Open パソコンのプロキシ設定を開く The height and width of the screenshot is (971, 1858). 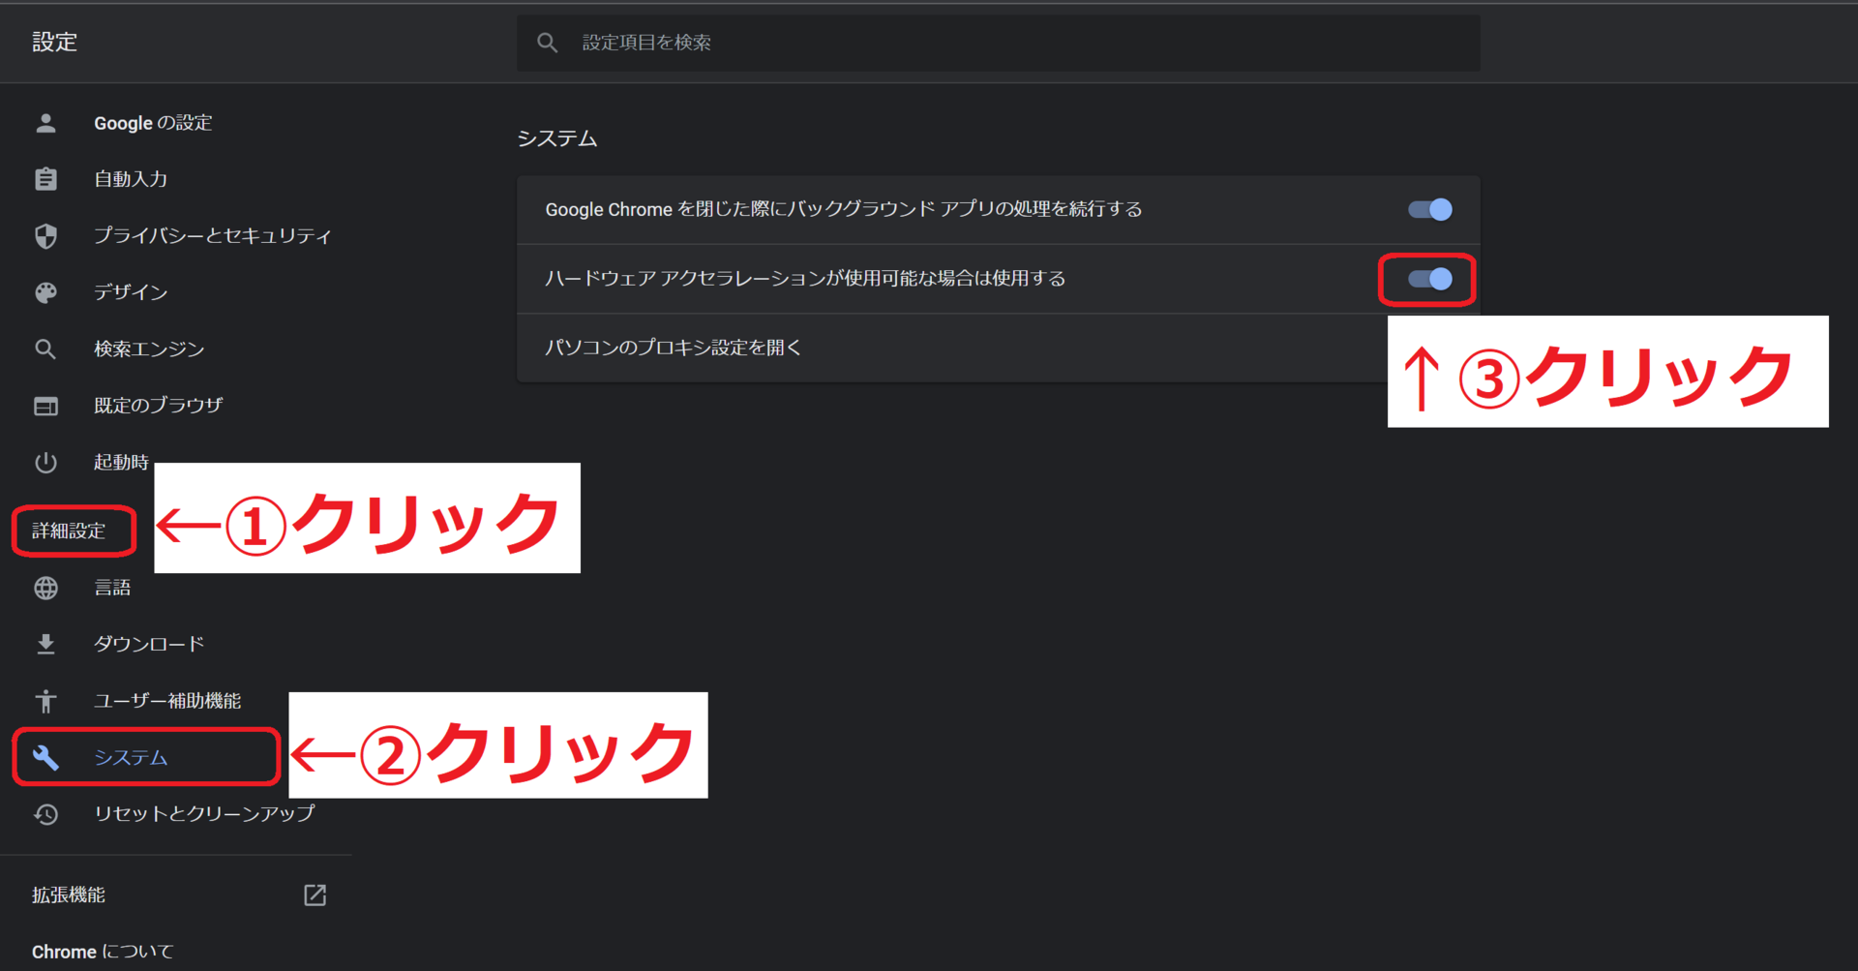674,348
